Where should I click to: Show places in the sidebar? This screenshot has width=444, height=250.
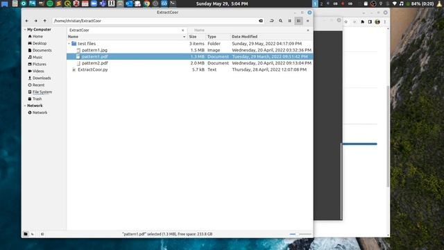[26, 234]
